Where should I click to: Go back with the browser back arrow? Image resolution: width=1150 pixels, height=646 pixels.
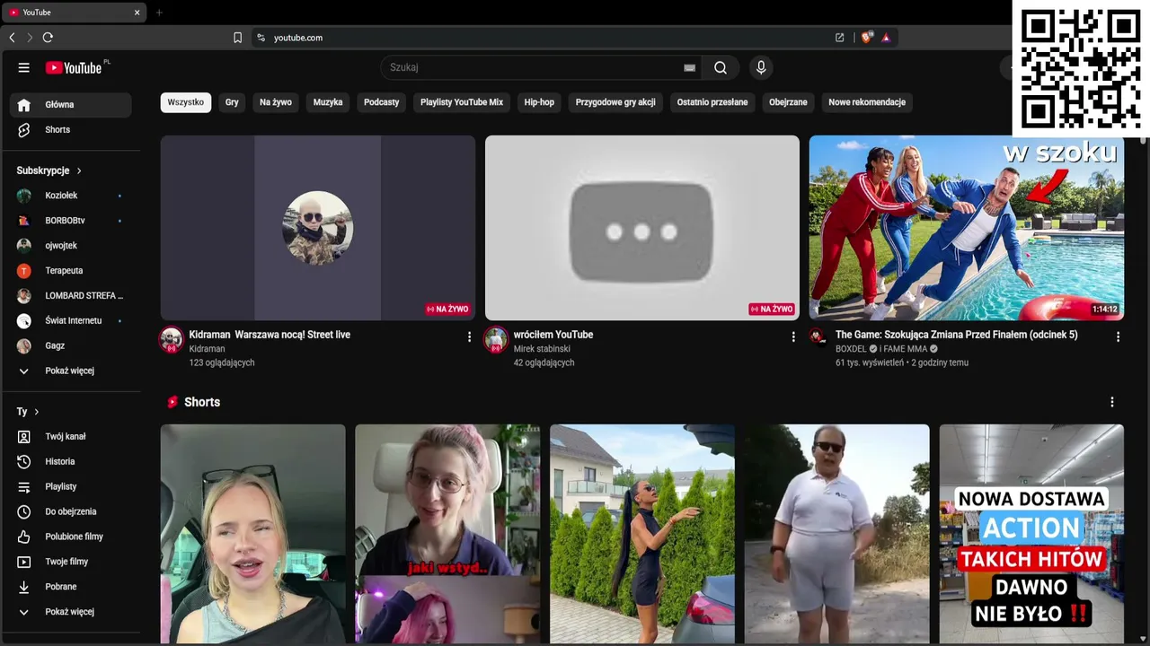[x=12, y=38]
